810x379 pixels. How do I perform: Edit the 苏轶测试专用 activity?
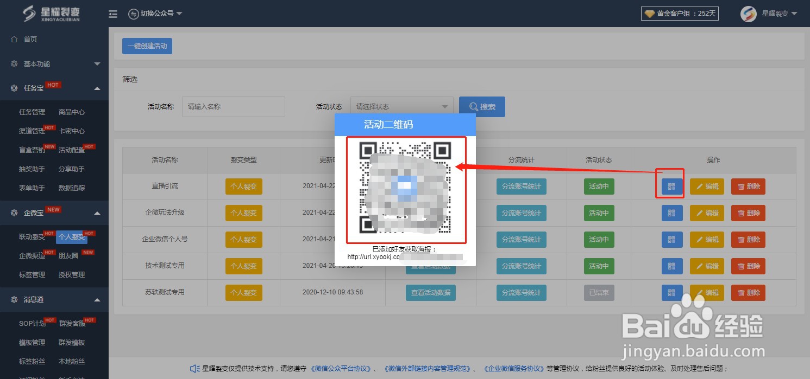coord(707,293)
